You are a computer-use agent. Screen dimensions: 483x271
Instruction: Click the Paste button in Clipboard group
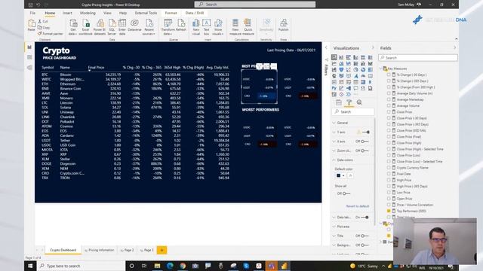pos(32,25)
